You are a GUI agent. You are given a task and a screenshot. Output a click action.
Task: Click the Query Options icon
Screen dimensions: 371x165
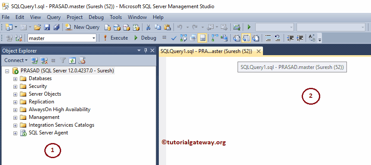(193, 38)
